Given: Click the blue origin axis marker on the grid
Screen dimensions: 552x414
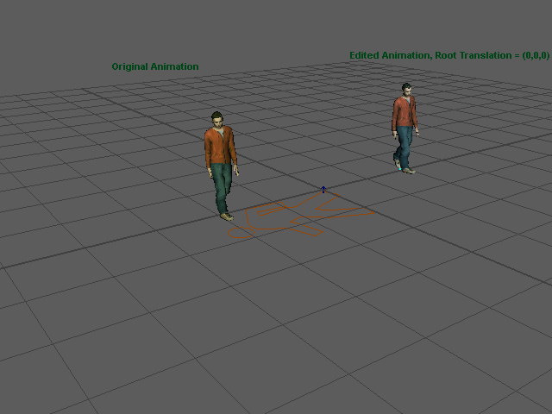Looking at the screenshot, I should pyautogui.click(x=323, y=190).
